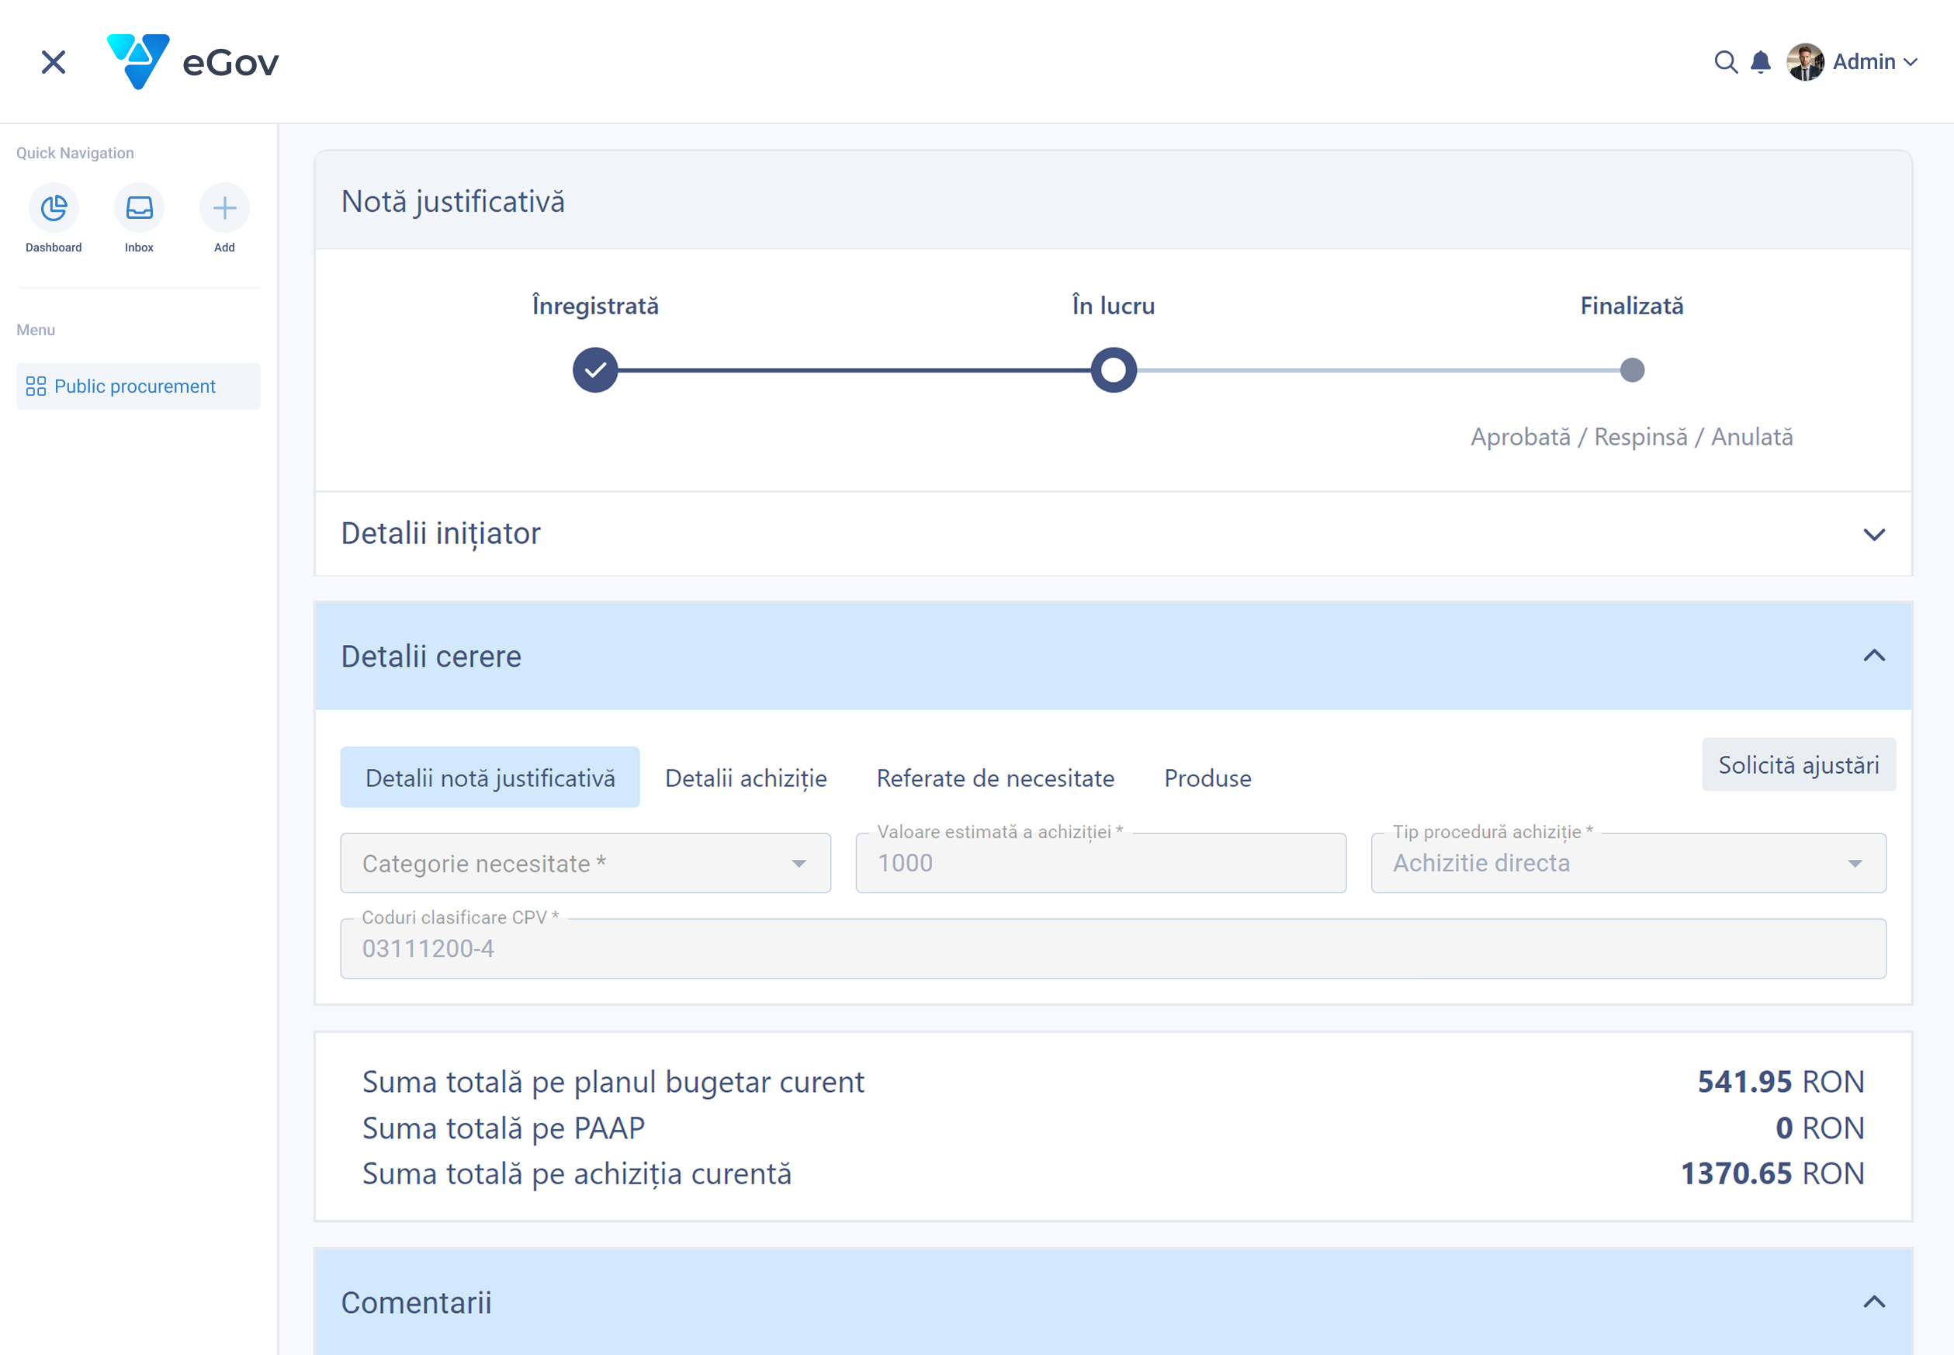Viewport: 1954px width, 1355px height.
Task: Collapse the Detalii cerere section
Action: [1873, 656]
